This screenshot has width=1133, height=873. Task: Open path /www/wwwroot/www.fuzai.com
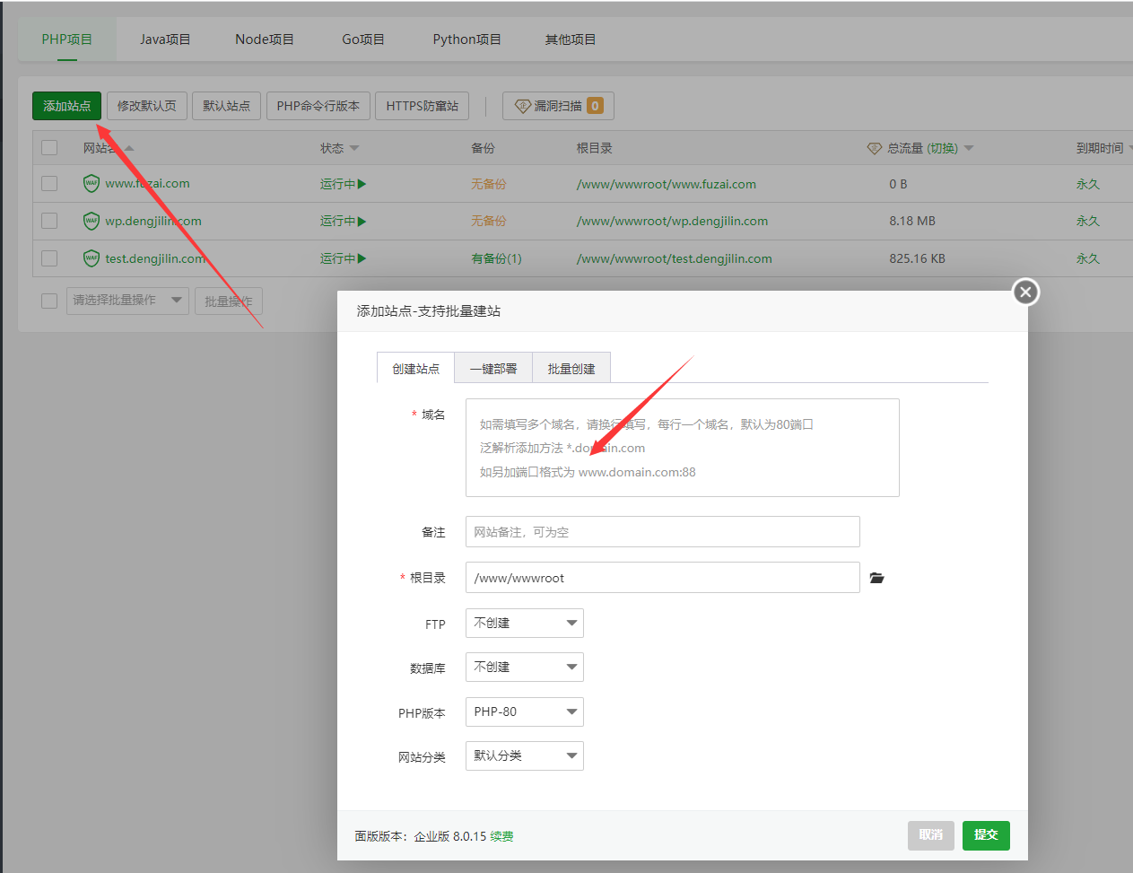point(667,184)
